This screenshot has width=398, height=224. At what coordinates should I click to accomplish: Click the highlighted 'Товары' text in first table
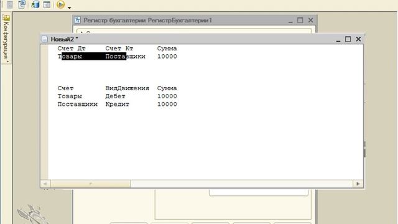70,57
